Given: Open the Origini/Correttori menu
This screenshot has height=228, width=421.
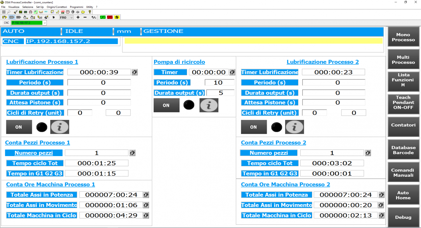Looking at the screenshot, I should (57, 7).
